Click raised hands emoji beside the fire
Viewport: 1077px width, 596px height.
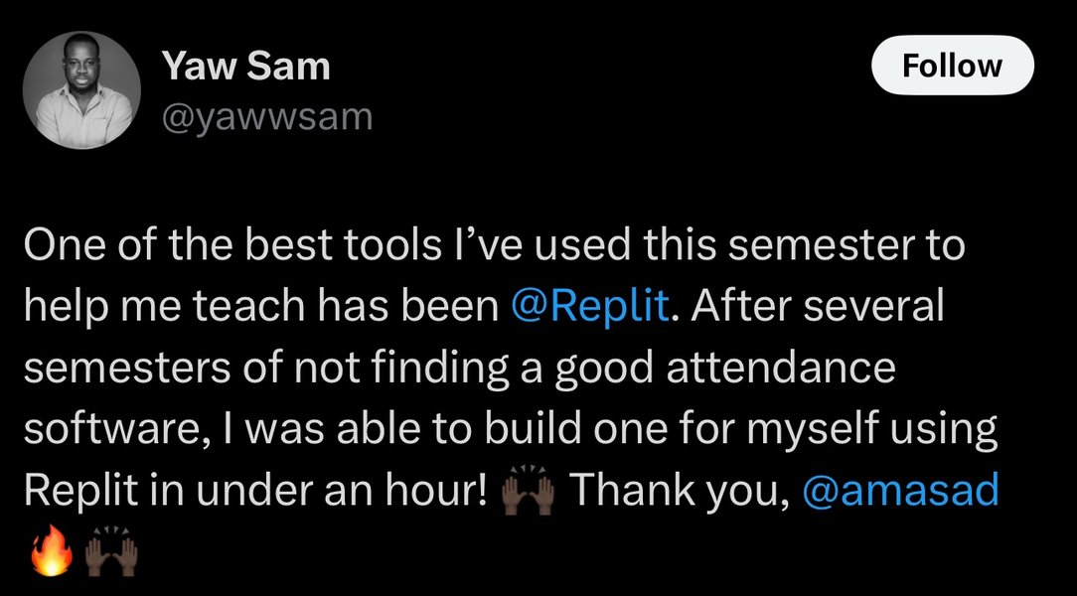(x=112, y=550)
